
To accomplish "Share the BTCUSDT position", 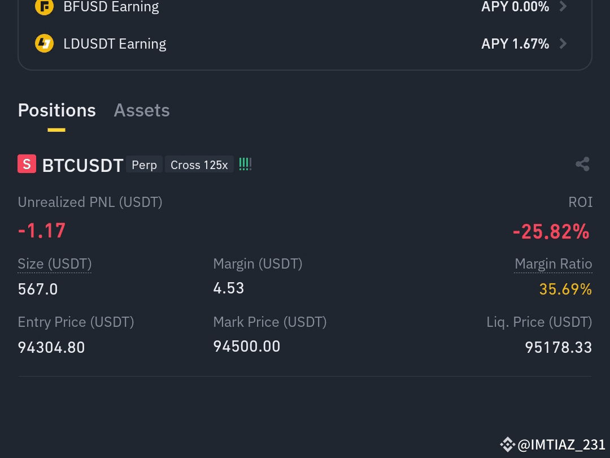I will pos(582,165).
